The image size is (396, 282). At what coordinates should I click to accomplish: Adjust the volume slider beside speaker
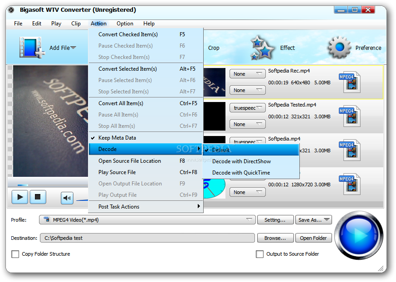coord(82,200)
